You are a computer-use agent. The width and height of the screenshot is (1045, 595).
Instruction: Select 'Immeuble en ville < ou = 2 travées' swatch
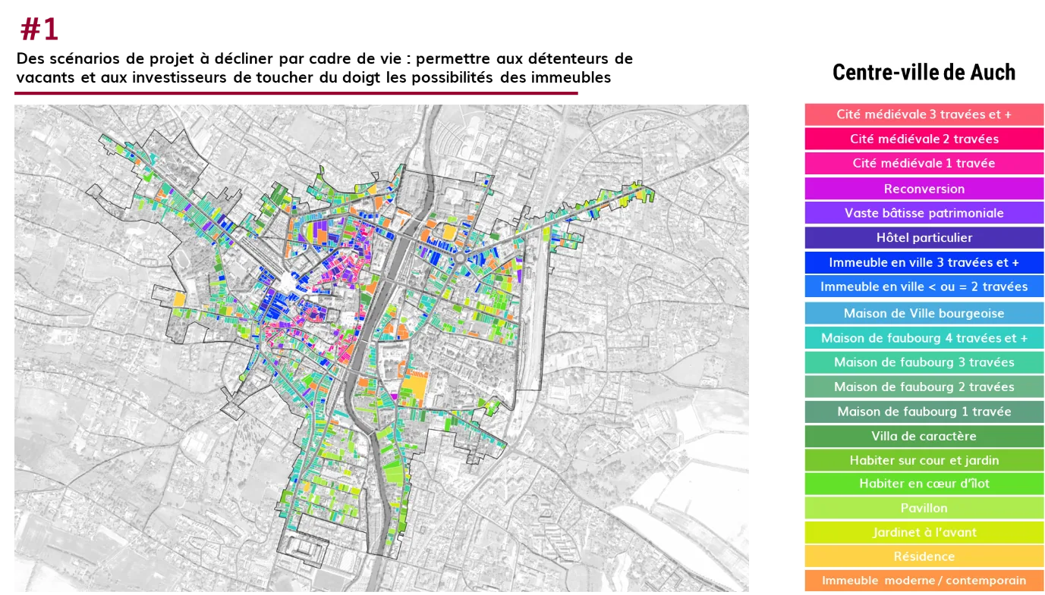(x=924, y=287)
